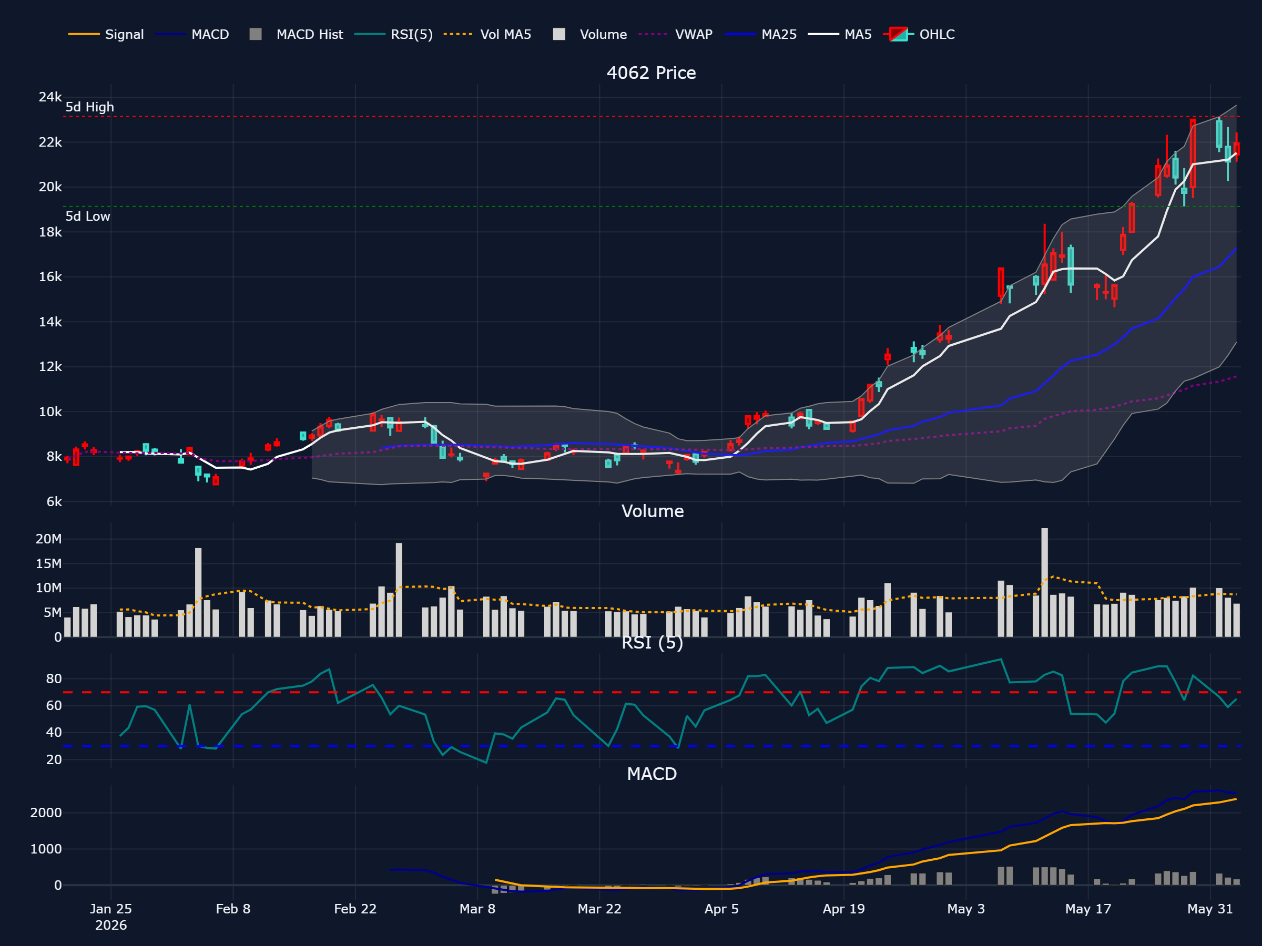
Task: Click the 'May 17' x-axis label
Action: pos(1088,909)
